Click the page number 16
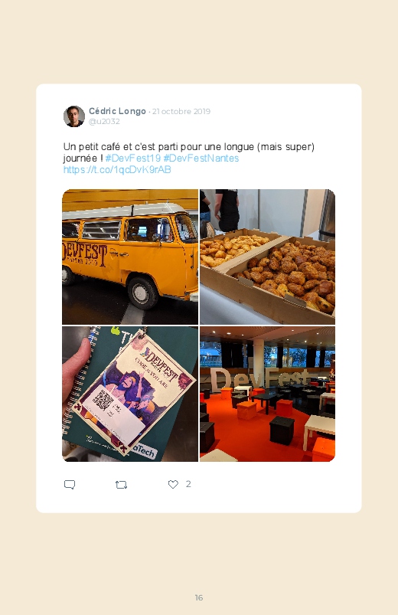 pyautogui.click(x=199, y=597)
